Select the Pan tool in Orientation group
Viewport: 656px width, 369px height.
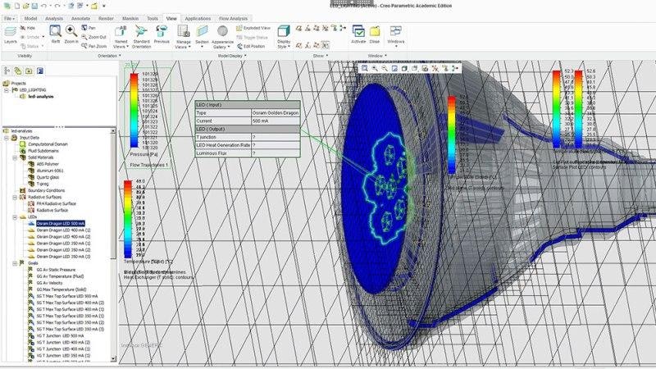pos(91,28)
